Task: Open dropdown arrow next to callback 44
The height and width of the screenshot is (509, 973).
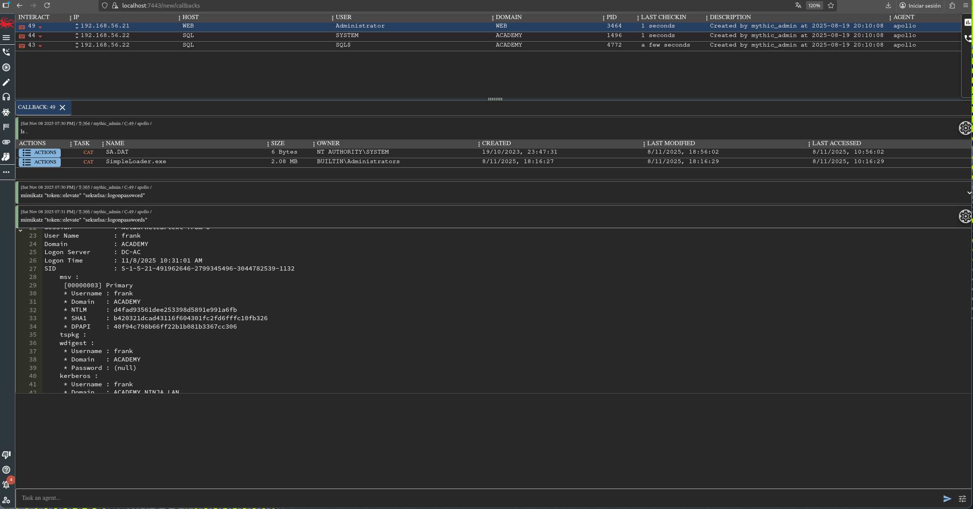Action: pyautogui.click(x=40, y=36)
